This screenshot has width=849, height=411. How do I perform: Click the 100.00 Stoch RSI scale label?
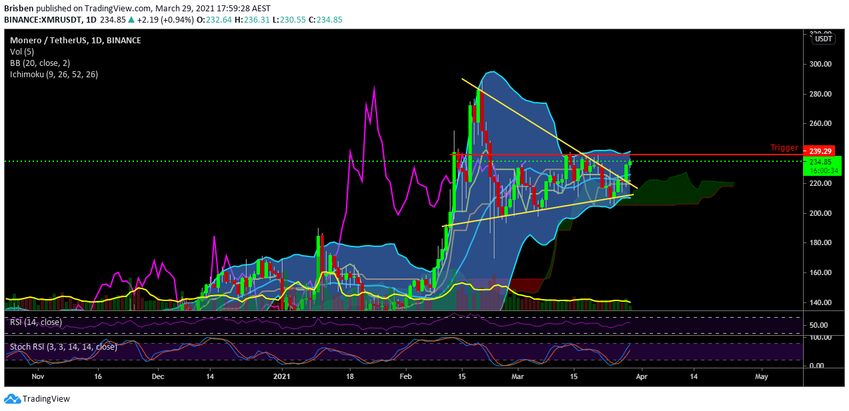[x=820, y=338]
